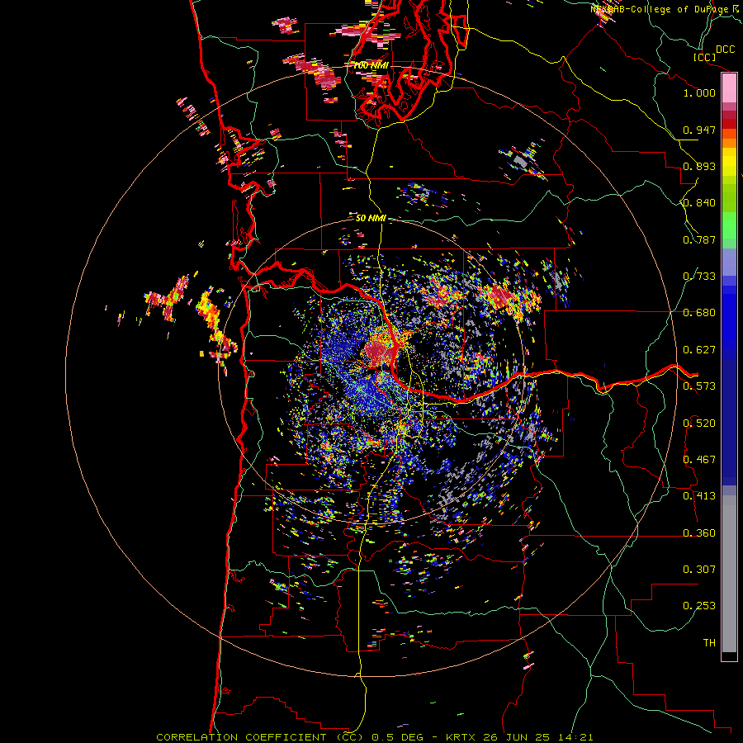Screen dimensions: 743x743
Task: Click the DCC label above the color scale
Action: pos(725,50)
